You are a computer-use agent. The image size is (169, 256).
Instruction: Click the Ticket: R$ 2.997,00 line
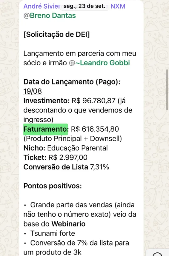click(55, 157)
